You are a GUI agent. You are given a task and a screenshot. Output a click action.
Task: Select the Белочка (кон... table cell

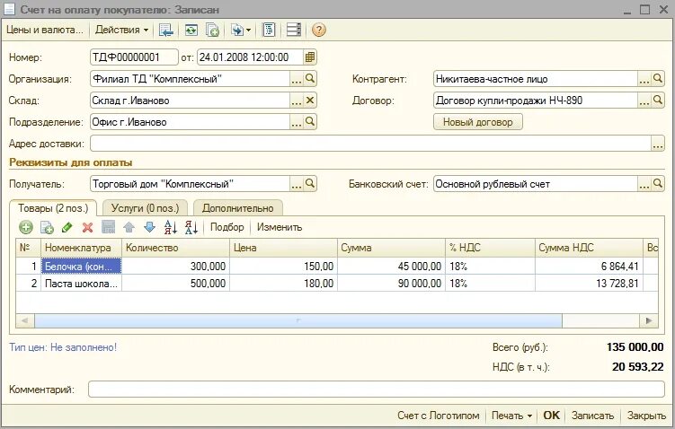(x=81, y=267)
